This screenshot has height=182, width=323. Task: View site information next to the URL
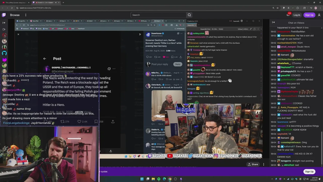pos(17,8)
